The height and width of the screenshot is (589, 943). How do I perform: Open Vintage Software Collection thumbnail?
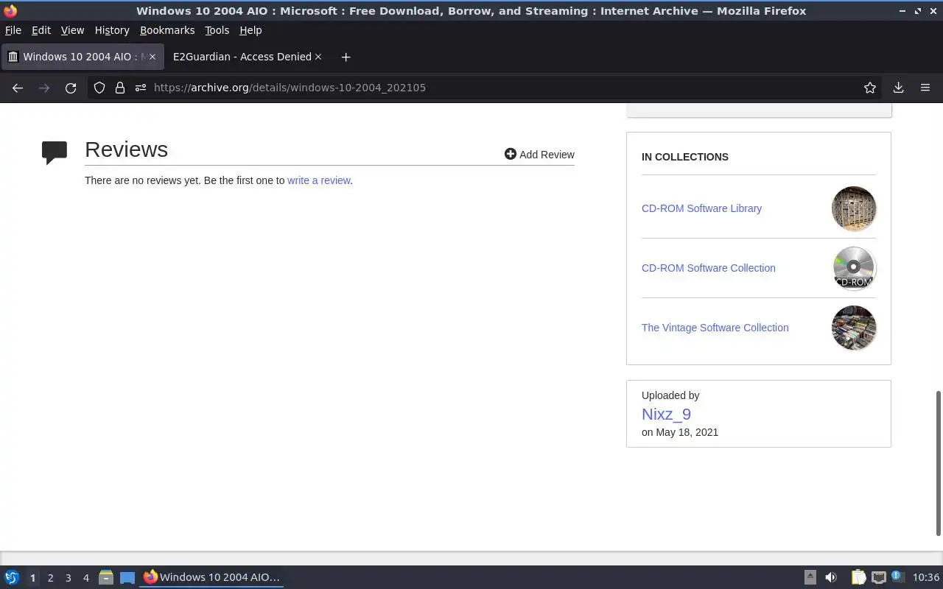(x=854, y=328)
